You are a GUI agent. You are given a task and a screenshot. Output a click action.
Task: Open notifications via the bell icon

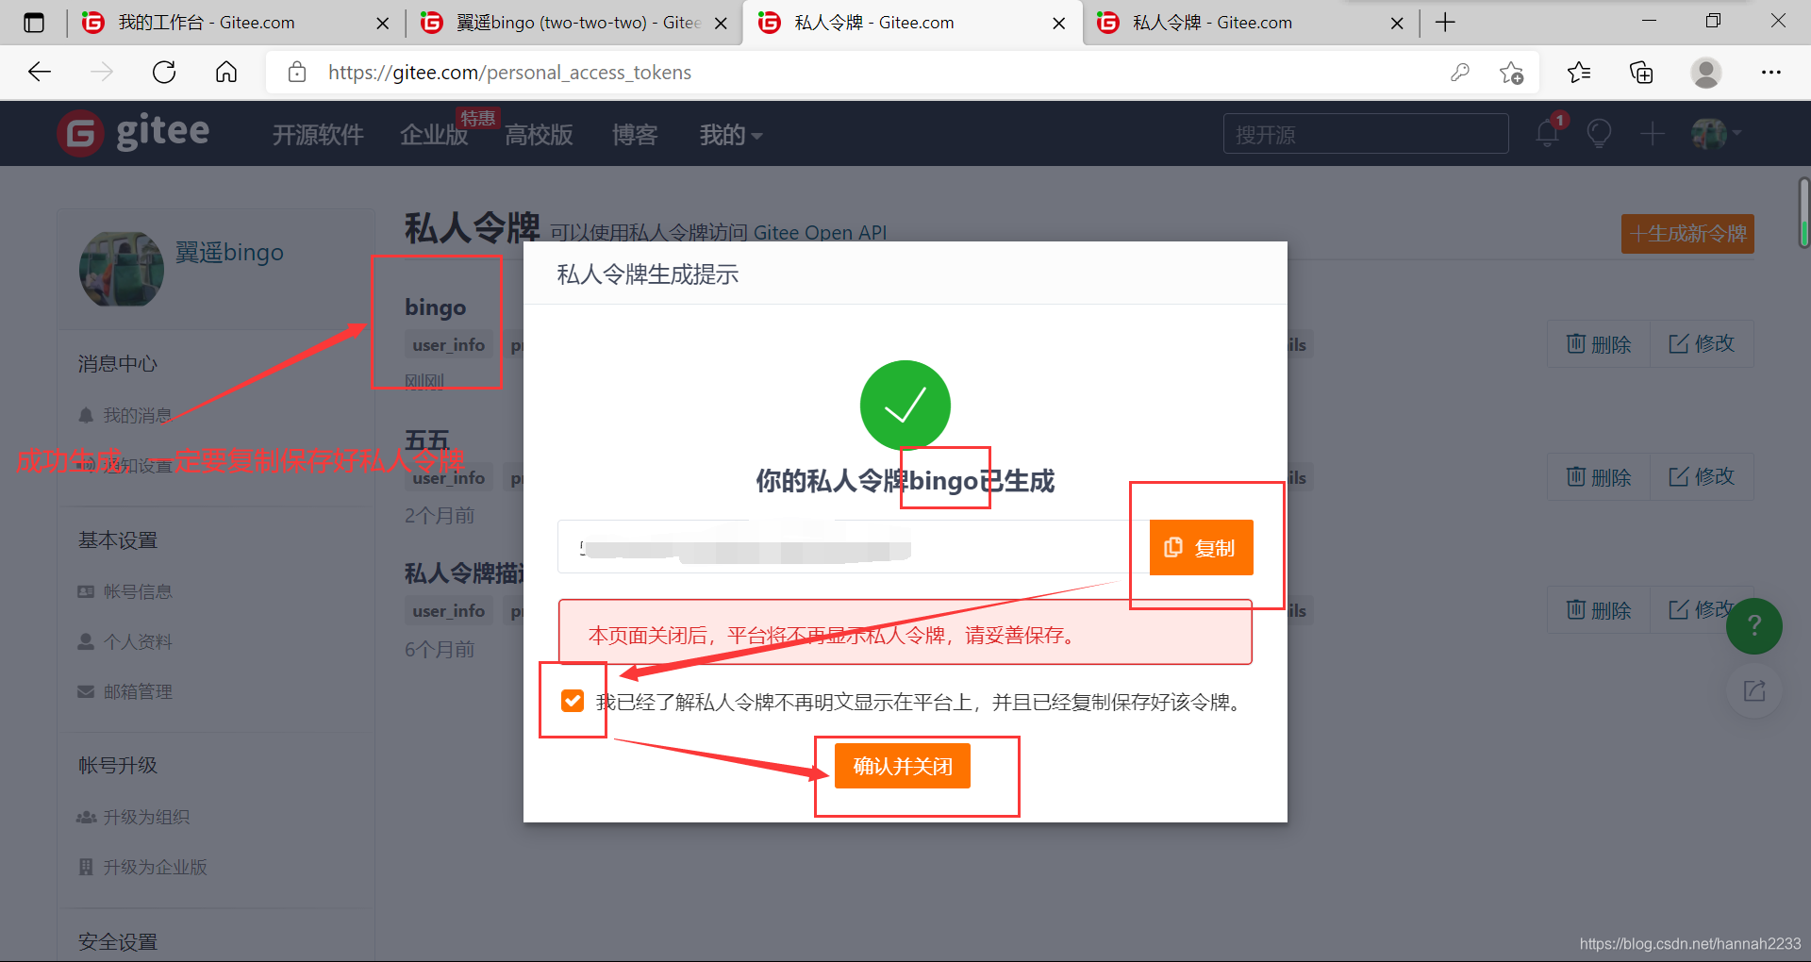click(x=1545, y=133)
